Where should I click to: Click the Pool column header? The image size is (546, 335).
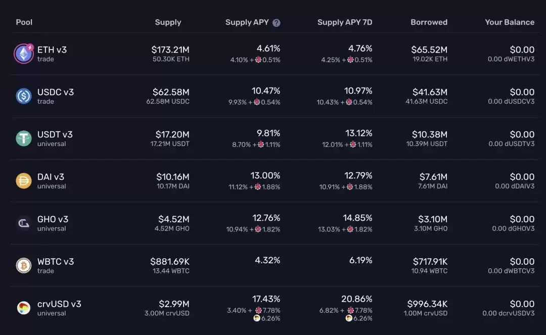point(24,22)
